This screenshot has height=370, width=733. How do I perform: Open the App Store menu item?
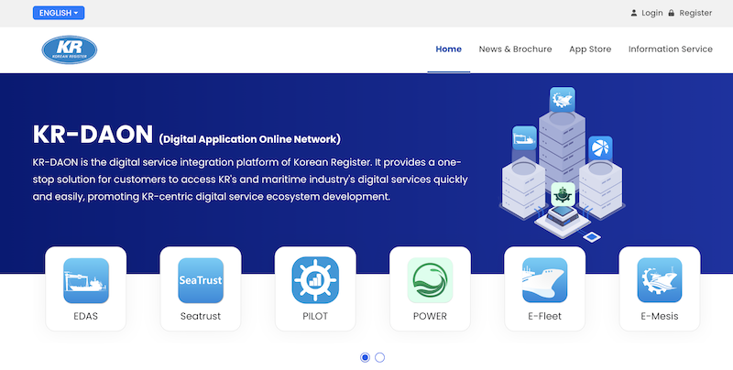pyautogui.click(x=590, y=49)
